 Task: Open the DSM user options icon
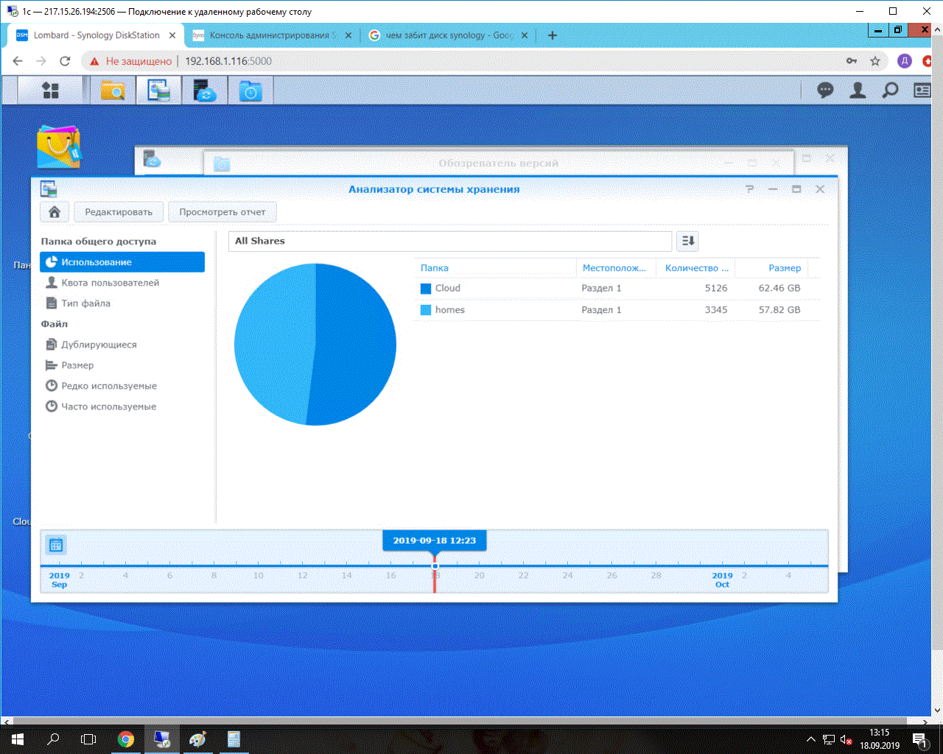(858, 90)
